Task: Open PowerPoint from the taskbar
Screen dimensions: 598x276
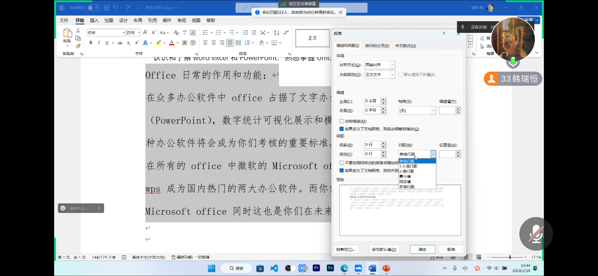Action: pyautogui.click(x=386, y=268)
